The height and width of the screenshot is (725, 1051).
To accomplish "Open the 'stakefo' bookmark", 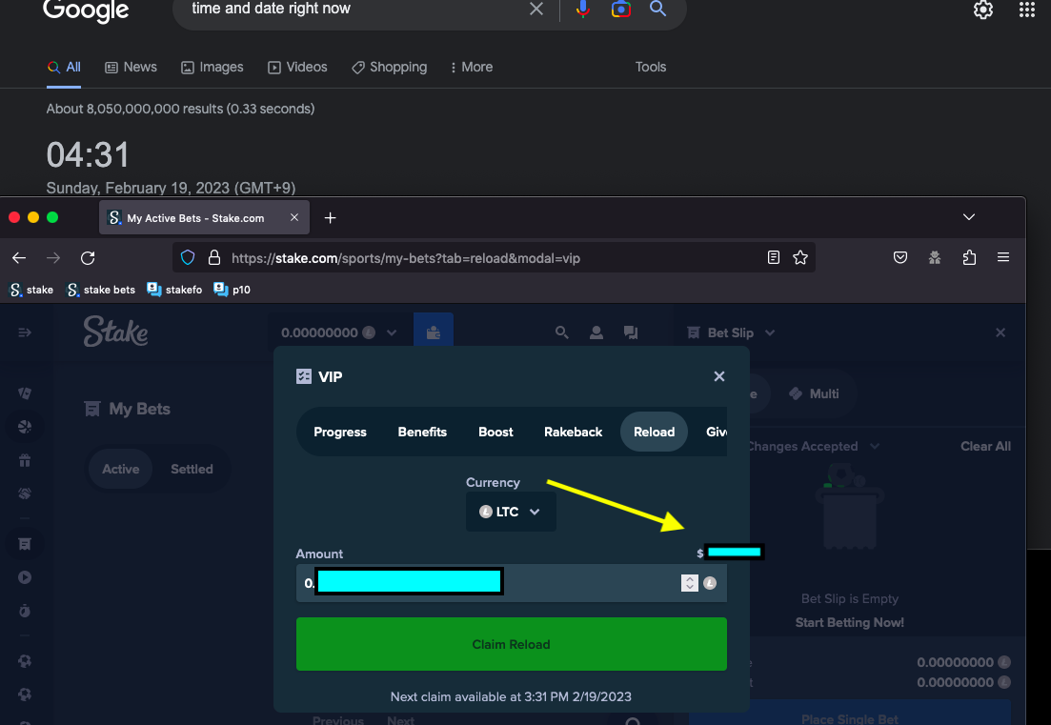I will coord(174,290).
